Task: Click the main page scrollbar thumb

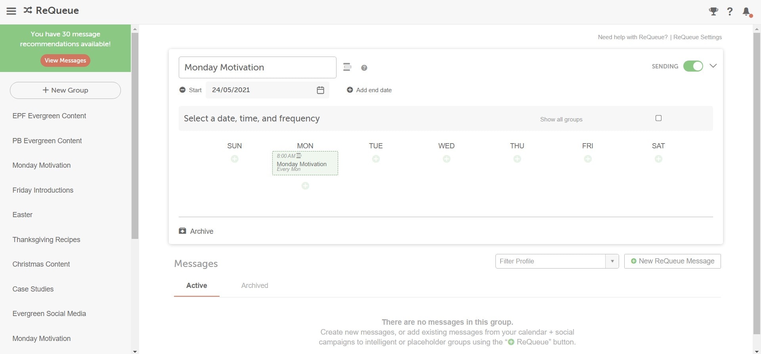Action: (x=757, y=183)
